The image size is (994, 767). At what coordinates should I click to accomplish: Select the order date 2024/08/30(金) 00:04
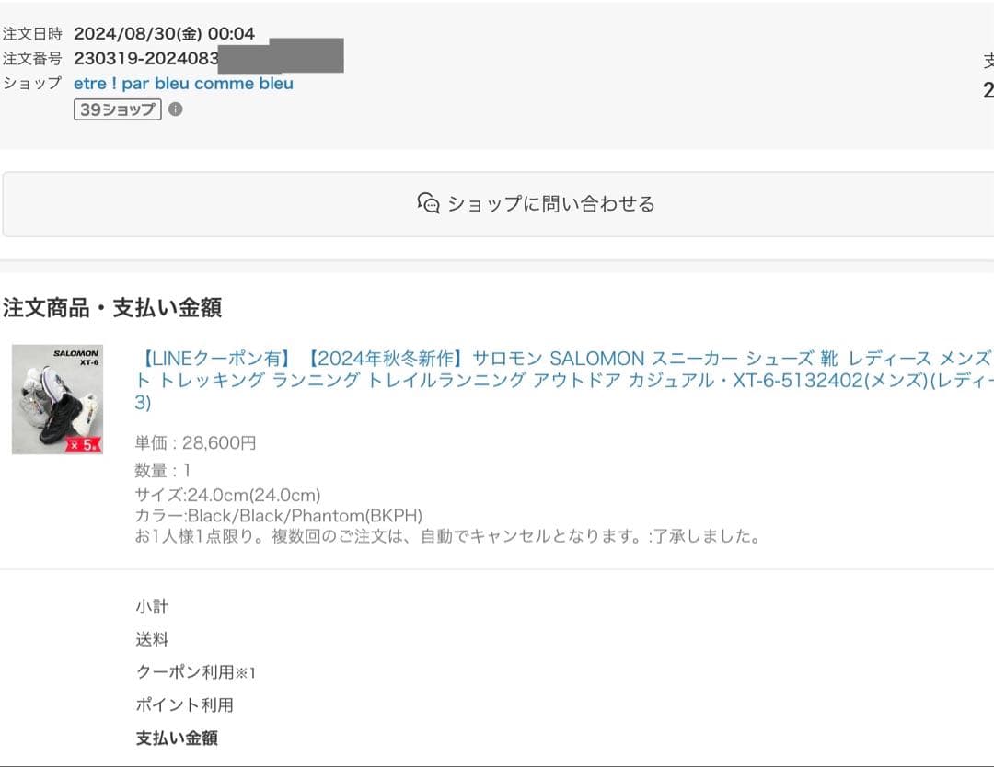tap(164, 34)
